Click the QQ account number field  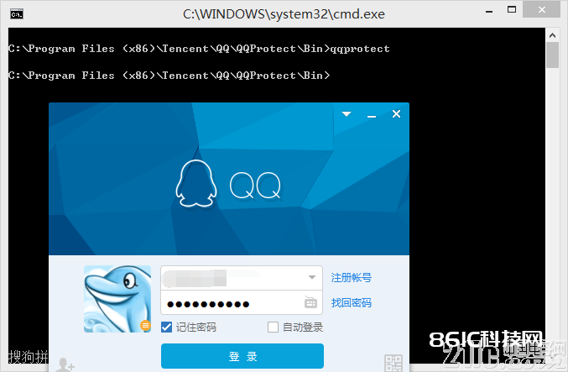[x=242, y=278]
